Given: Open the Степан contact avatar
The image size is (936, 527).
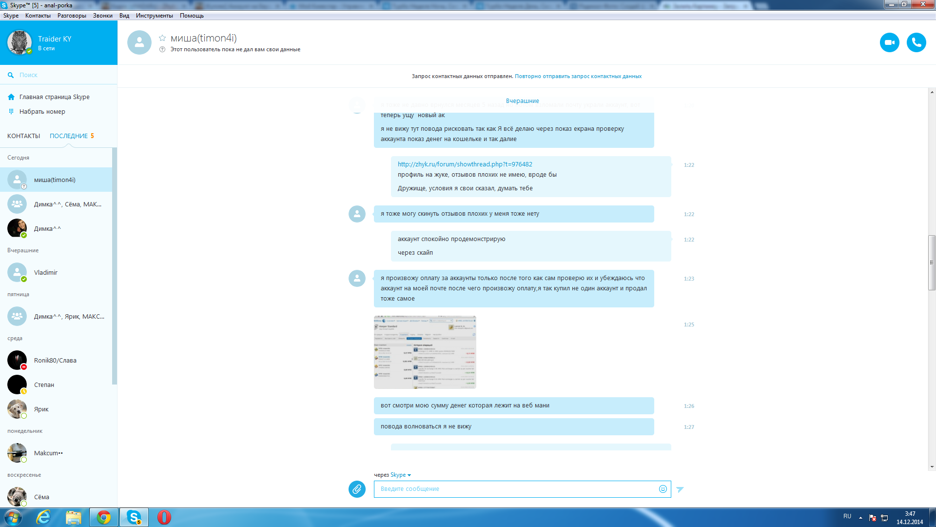Looking at the screenshot, I should pos(17,385).
